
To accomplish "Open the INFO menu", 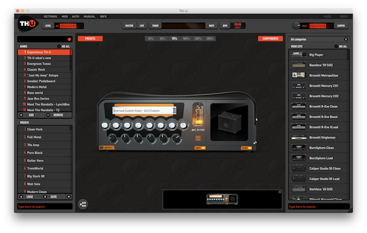I will pyautogui.click(x=103, y=16).
